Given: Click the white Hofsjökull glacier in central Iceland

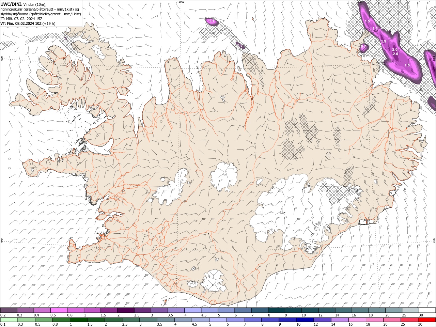Looking at the screenshot, I should [224, 176].
